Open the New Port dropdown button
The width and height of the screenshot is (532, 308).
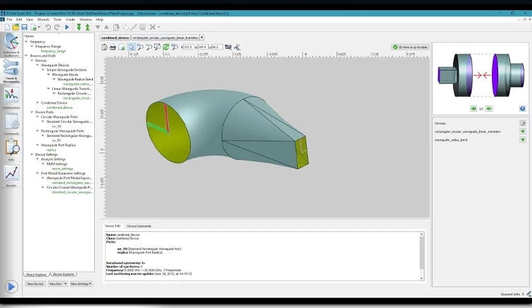pos(57,284)
